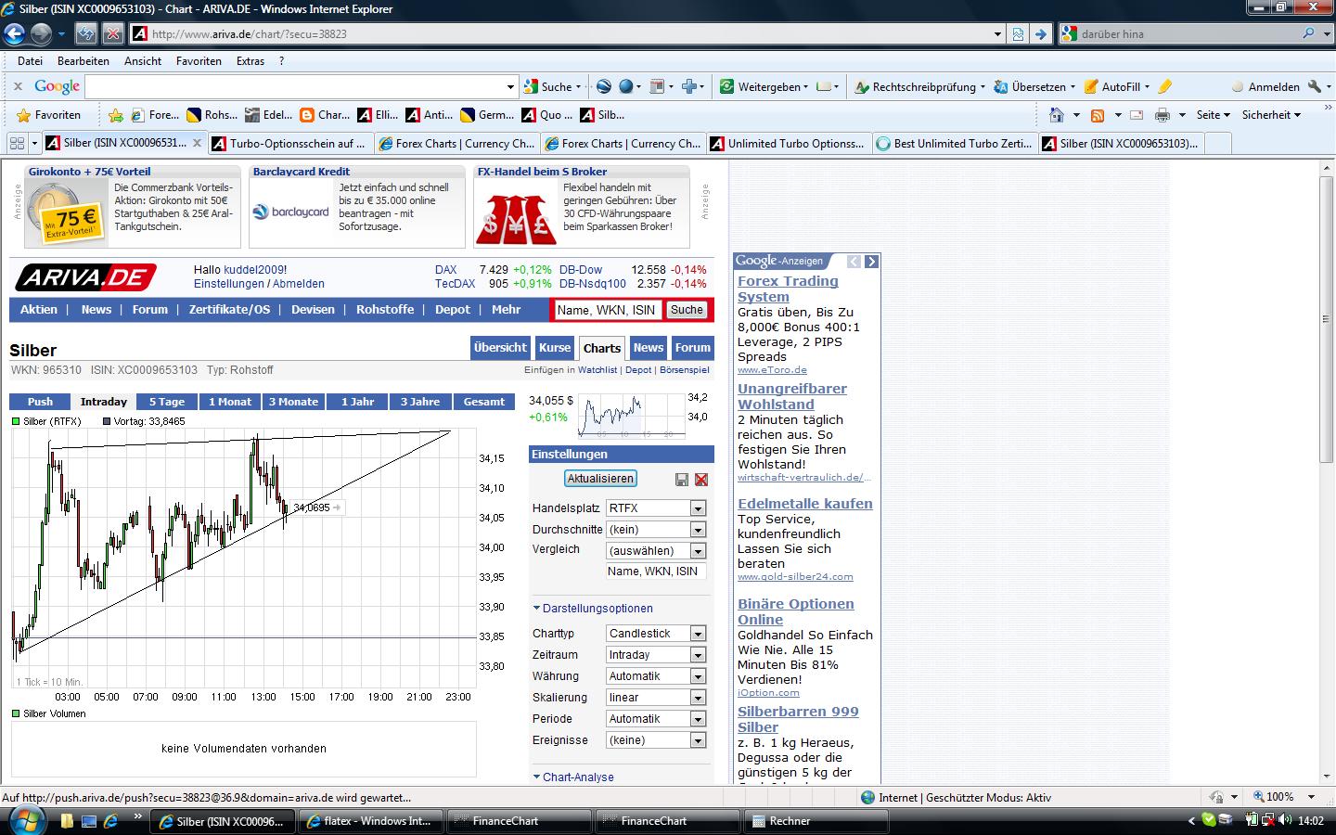Switch to Best Unlimited Turbo Zerti browser tab
This screenshot has height=835, width=1336.
pos(954,144)
